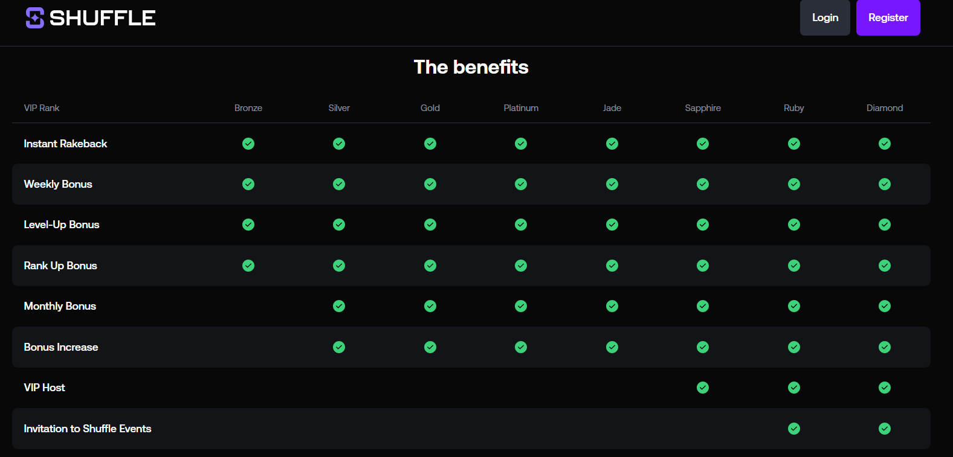Viewport: 953px width, 457px height.
Task: Click the Bronze column header
Action: 248,108
